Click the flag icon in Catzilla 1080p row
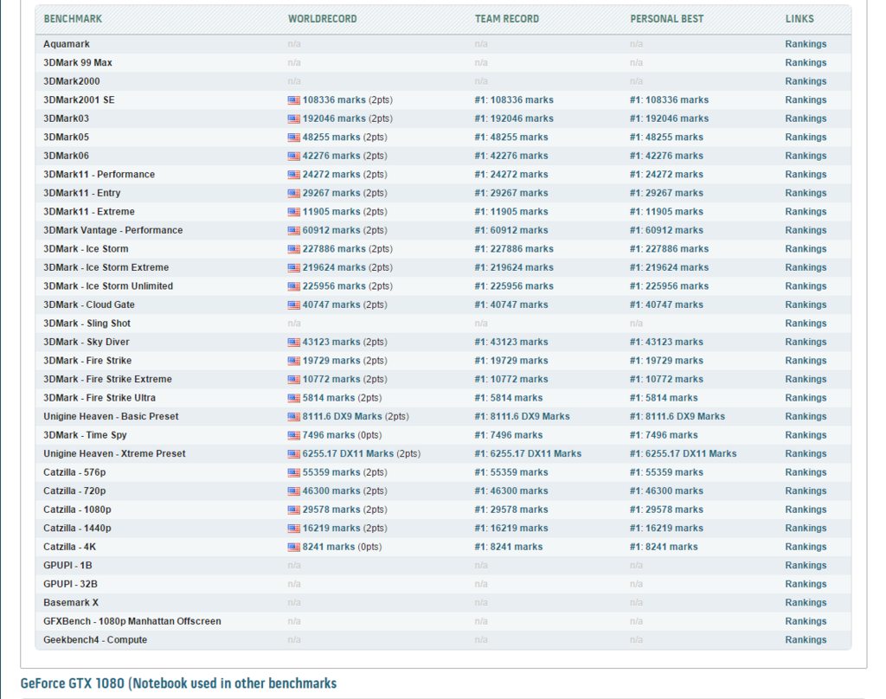Viewport: 886px width, 699px height. click(294, 510)
